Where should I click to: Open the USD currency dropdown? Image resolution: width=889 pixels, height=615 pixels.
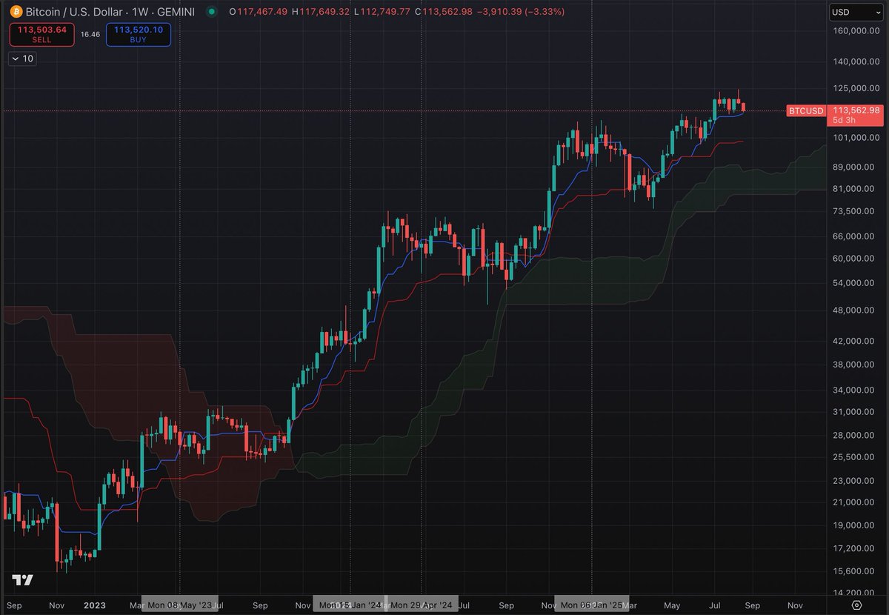coord(856,12)
